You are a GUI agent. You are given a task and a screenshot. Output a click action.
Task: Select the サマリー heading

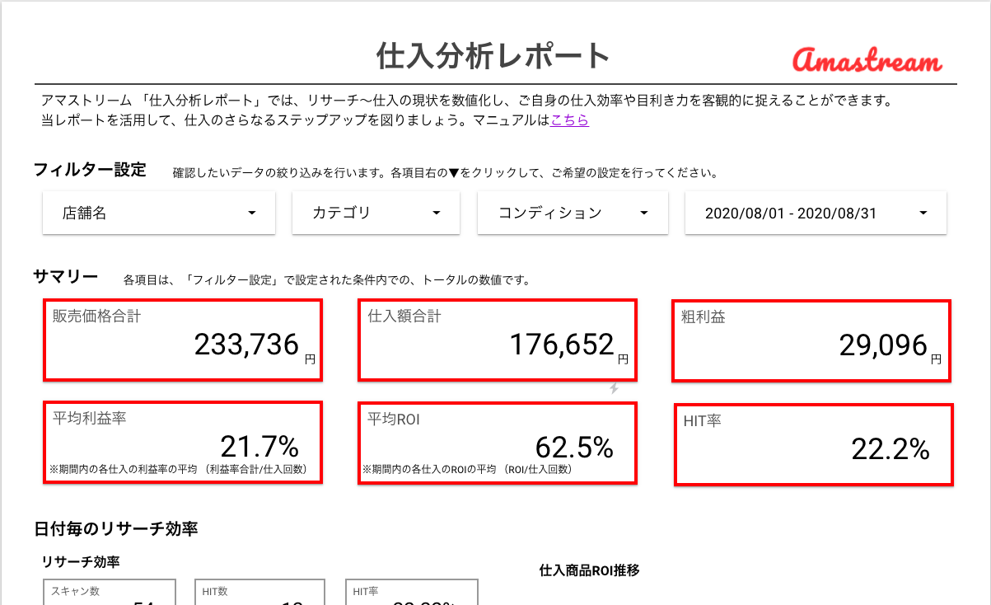click(66, 277)
